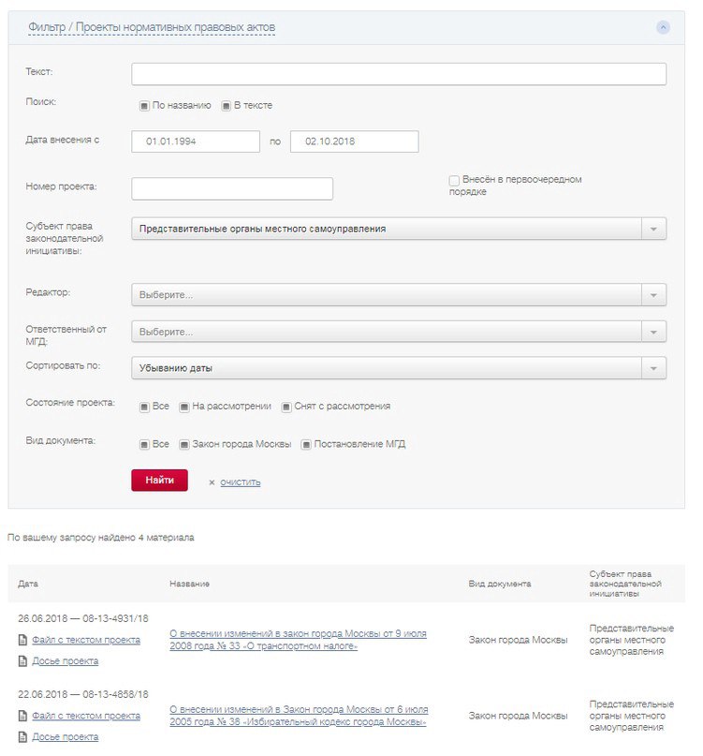The width and height of the screenshot is (703, 756).
Task: Open Файл с текстом проекта for 08-13-4858/18
Action: pyautogui.click(x=86, y=716)
